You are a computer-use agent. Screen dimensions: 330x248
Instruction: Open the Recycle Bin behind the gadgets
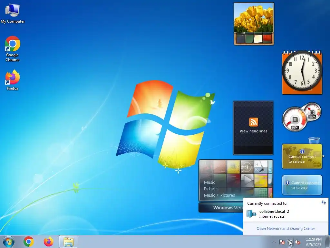point(314,141)
